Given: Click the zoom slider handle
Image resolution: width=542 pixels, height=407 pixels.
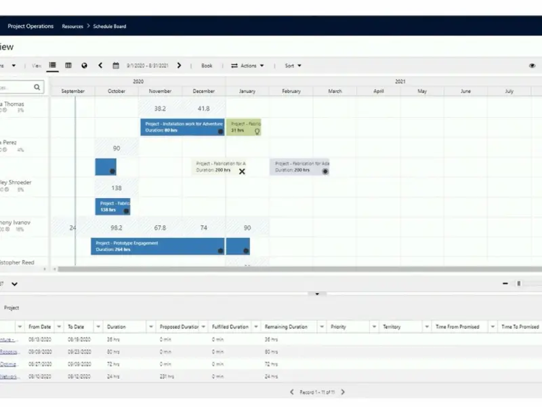Looking at the screenshot, I should 519,284.
